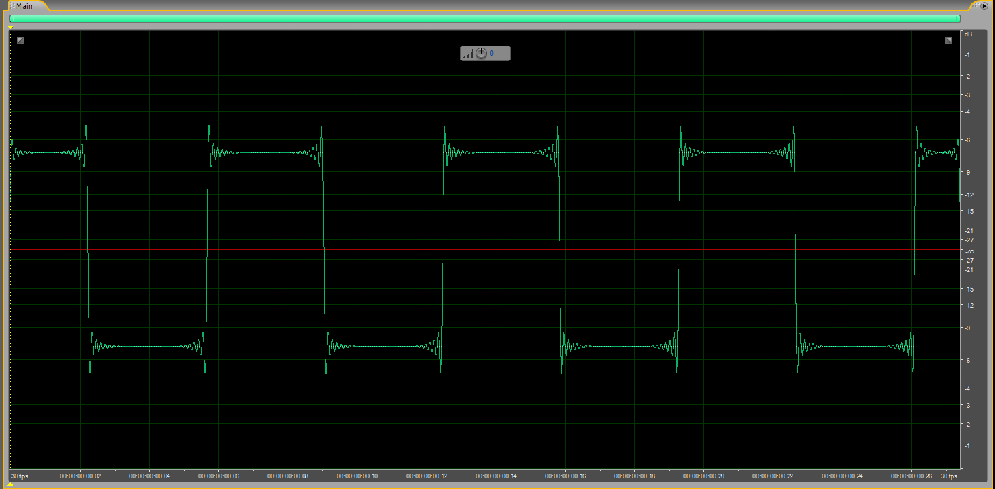
Task: Click the 00:00:00.22 ruler timestamp
Action: tap(773, 476)
